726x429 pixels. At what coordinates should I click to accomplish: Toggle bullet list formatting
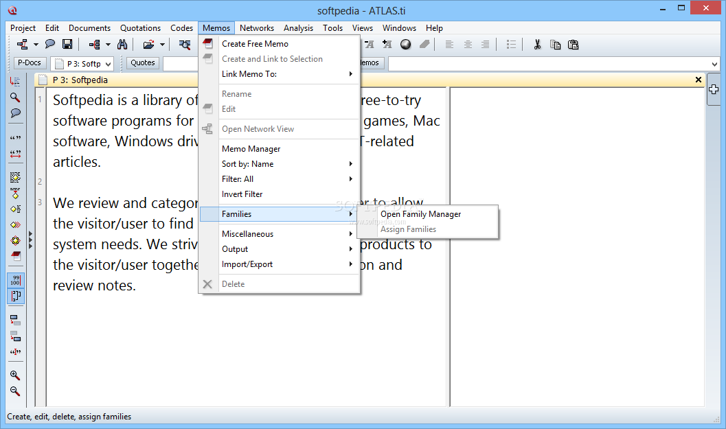coord(511,45)
